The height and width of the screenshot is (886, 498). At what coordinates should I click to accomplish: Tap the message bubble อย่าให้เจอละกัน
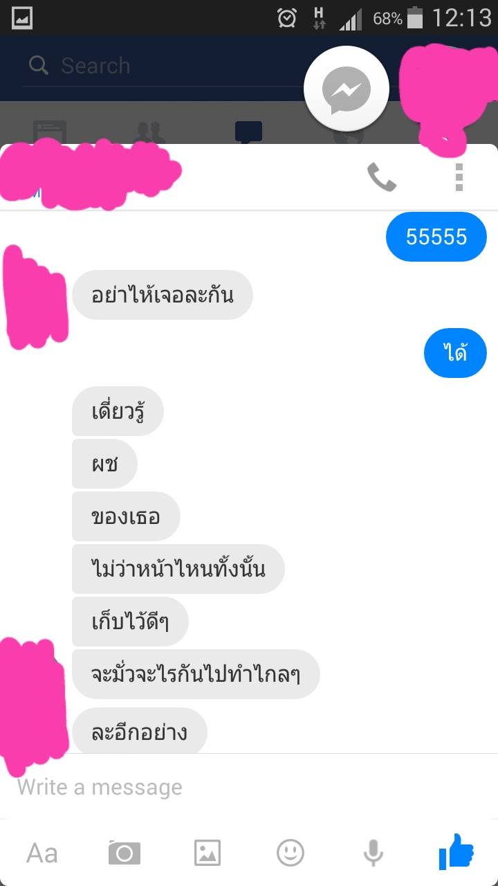163,295
